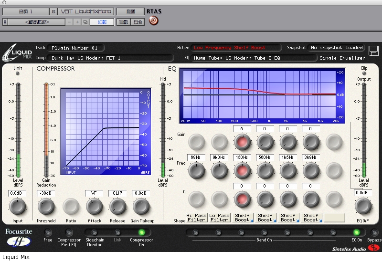Open the plugin selector 'VBT LiquidMixMono'

tap(86, 11)
